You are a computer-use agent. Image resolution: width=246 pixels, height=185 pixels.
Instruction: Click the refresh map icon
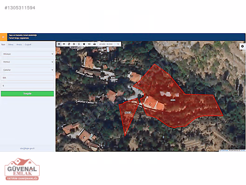(69, 44)
